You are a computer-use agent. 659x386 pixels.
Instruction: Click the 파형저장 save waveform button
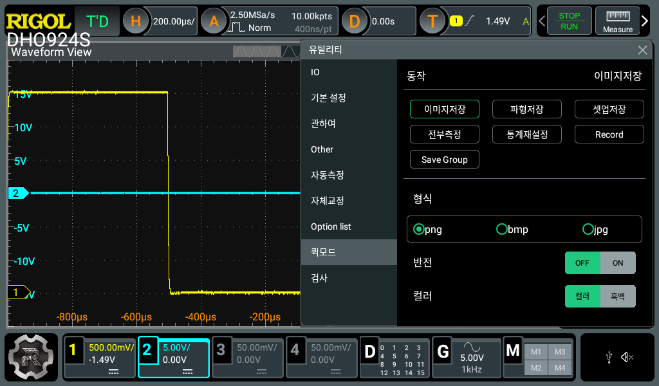coord(527,109)
